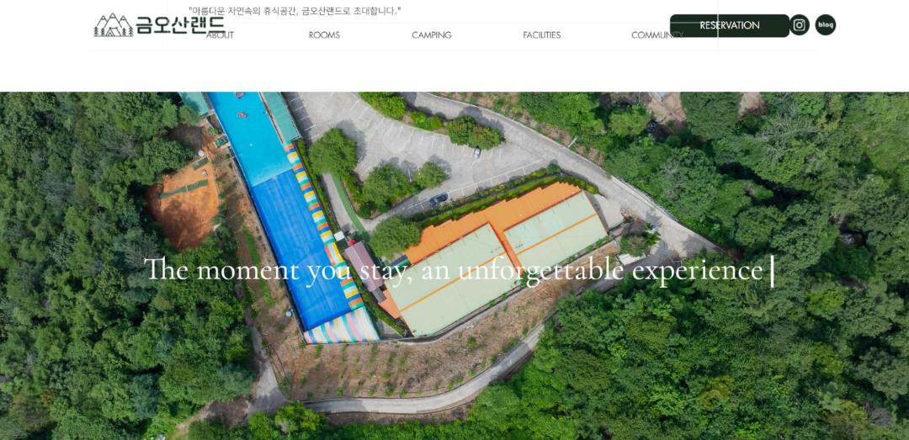
Task: Click the orange-roofed building in photo
Action: point(503,255)
